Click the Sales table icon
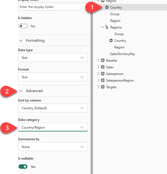Image resolution: width=167 pixels, height=174 pixels. (102, 67)
